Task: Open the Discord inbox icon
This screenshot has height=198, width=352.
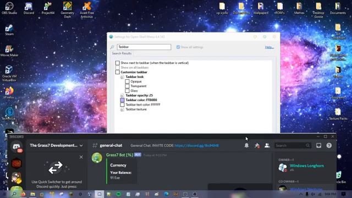Action: click(x=318, y=145)
